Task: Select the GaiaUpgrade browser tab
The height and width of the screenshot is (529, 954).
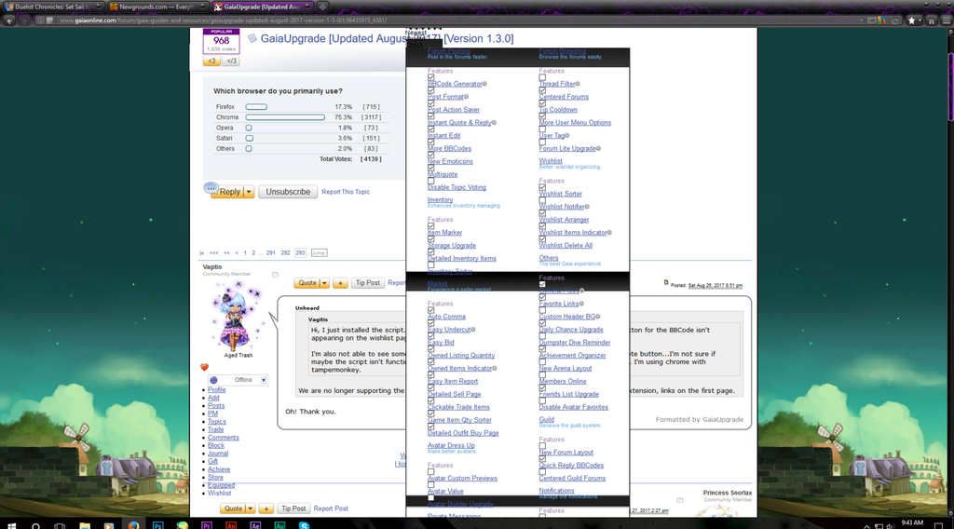Action: pyautogui.click(x=262, y=7)
